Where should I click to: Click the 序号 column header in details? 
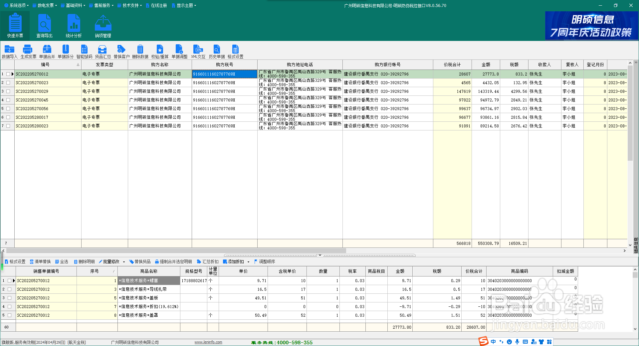click(97, 271)
